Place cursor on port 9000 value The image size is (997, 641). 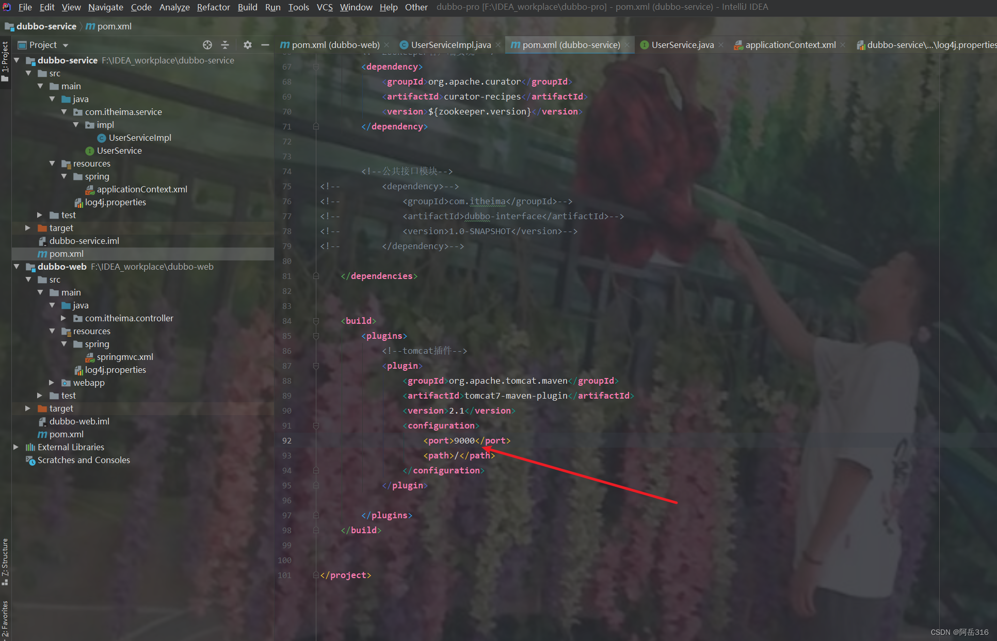coord(464,440)
